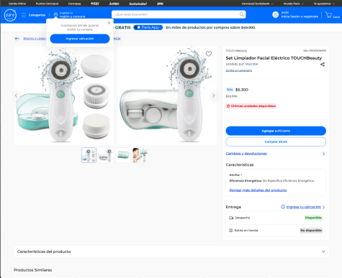This screenshot has height=278, width=342.
Task: Open Cencopay top bar link
Action: click(74, 4)
